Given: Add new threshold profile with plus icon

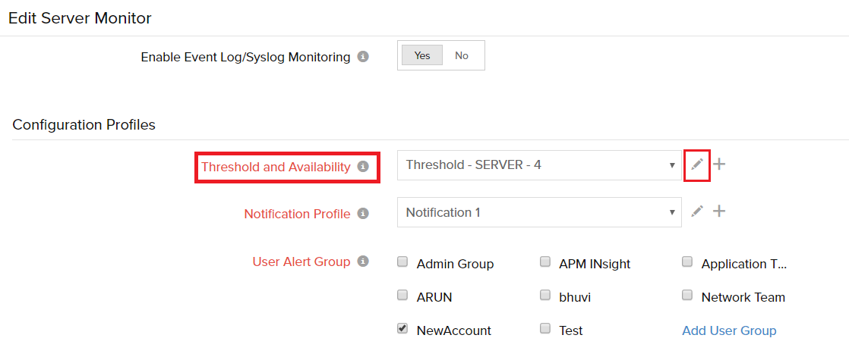Looking at the screenshot, I should coord(719,164).
